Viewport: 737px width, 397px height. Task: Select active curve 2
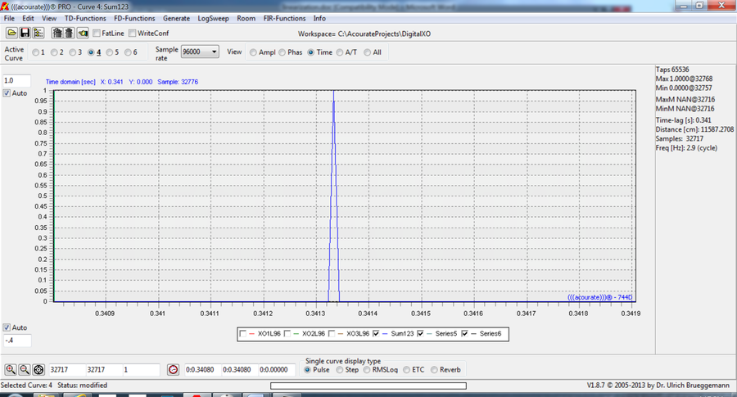54,52
